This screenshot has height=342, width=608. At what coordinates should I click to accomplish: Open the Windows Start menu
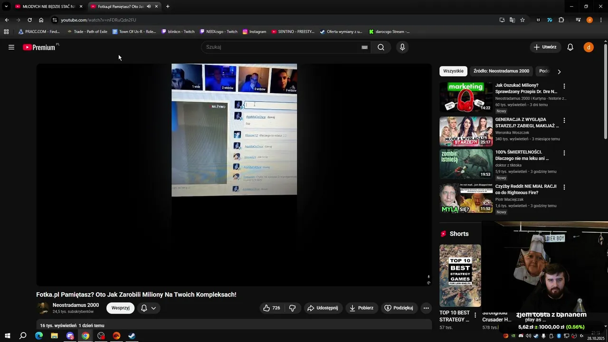[7, 336]
